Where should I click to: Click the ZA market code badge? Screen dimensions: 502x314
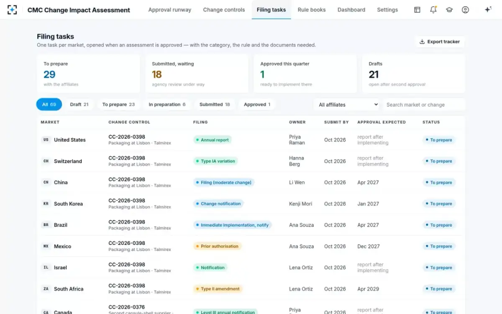tap(46, 289)
